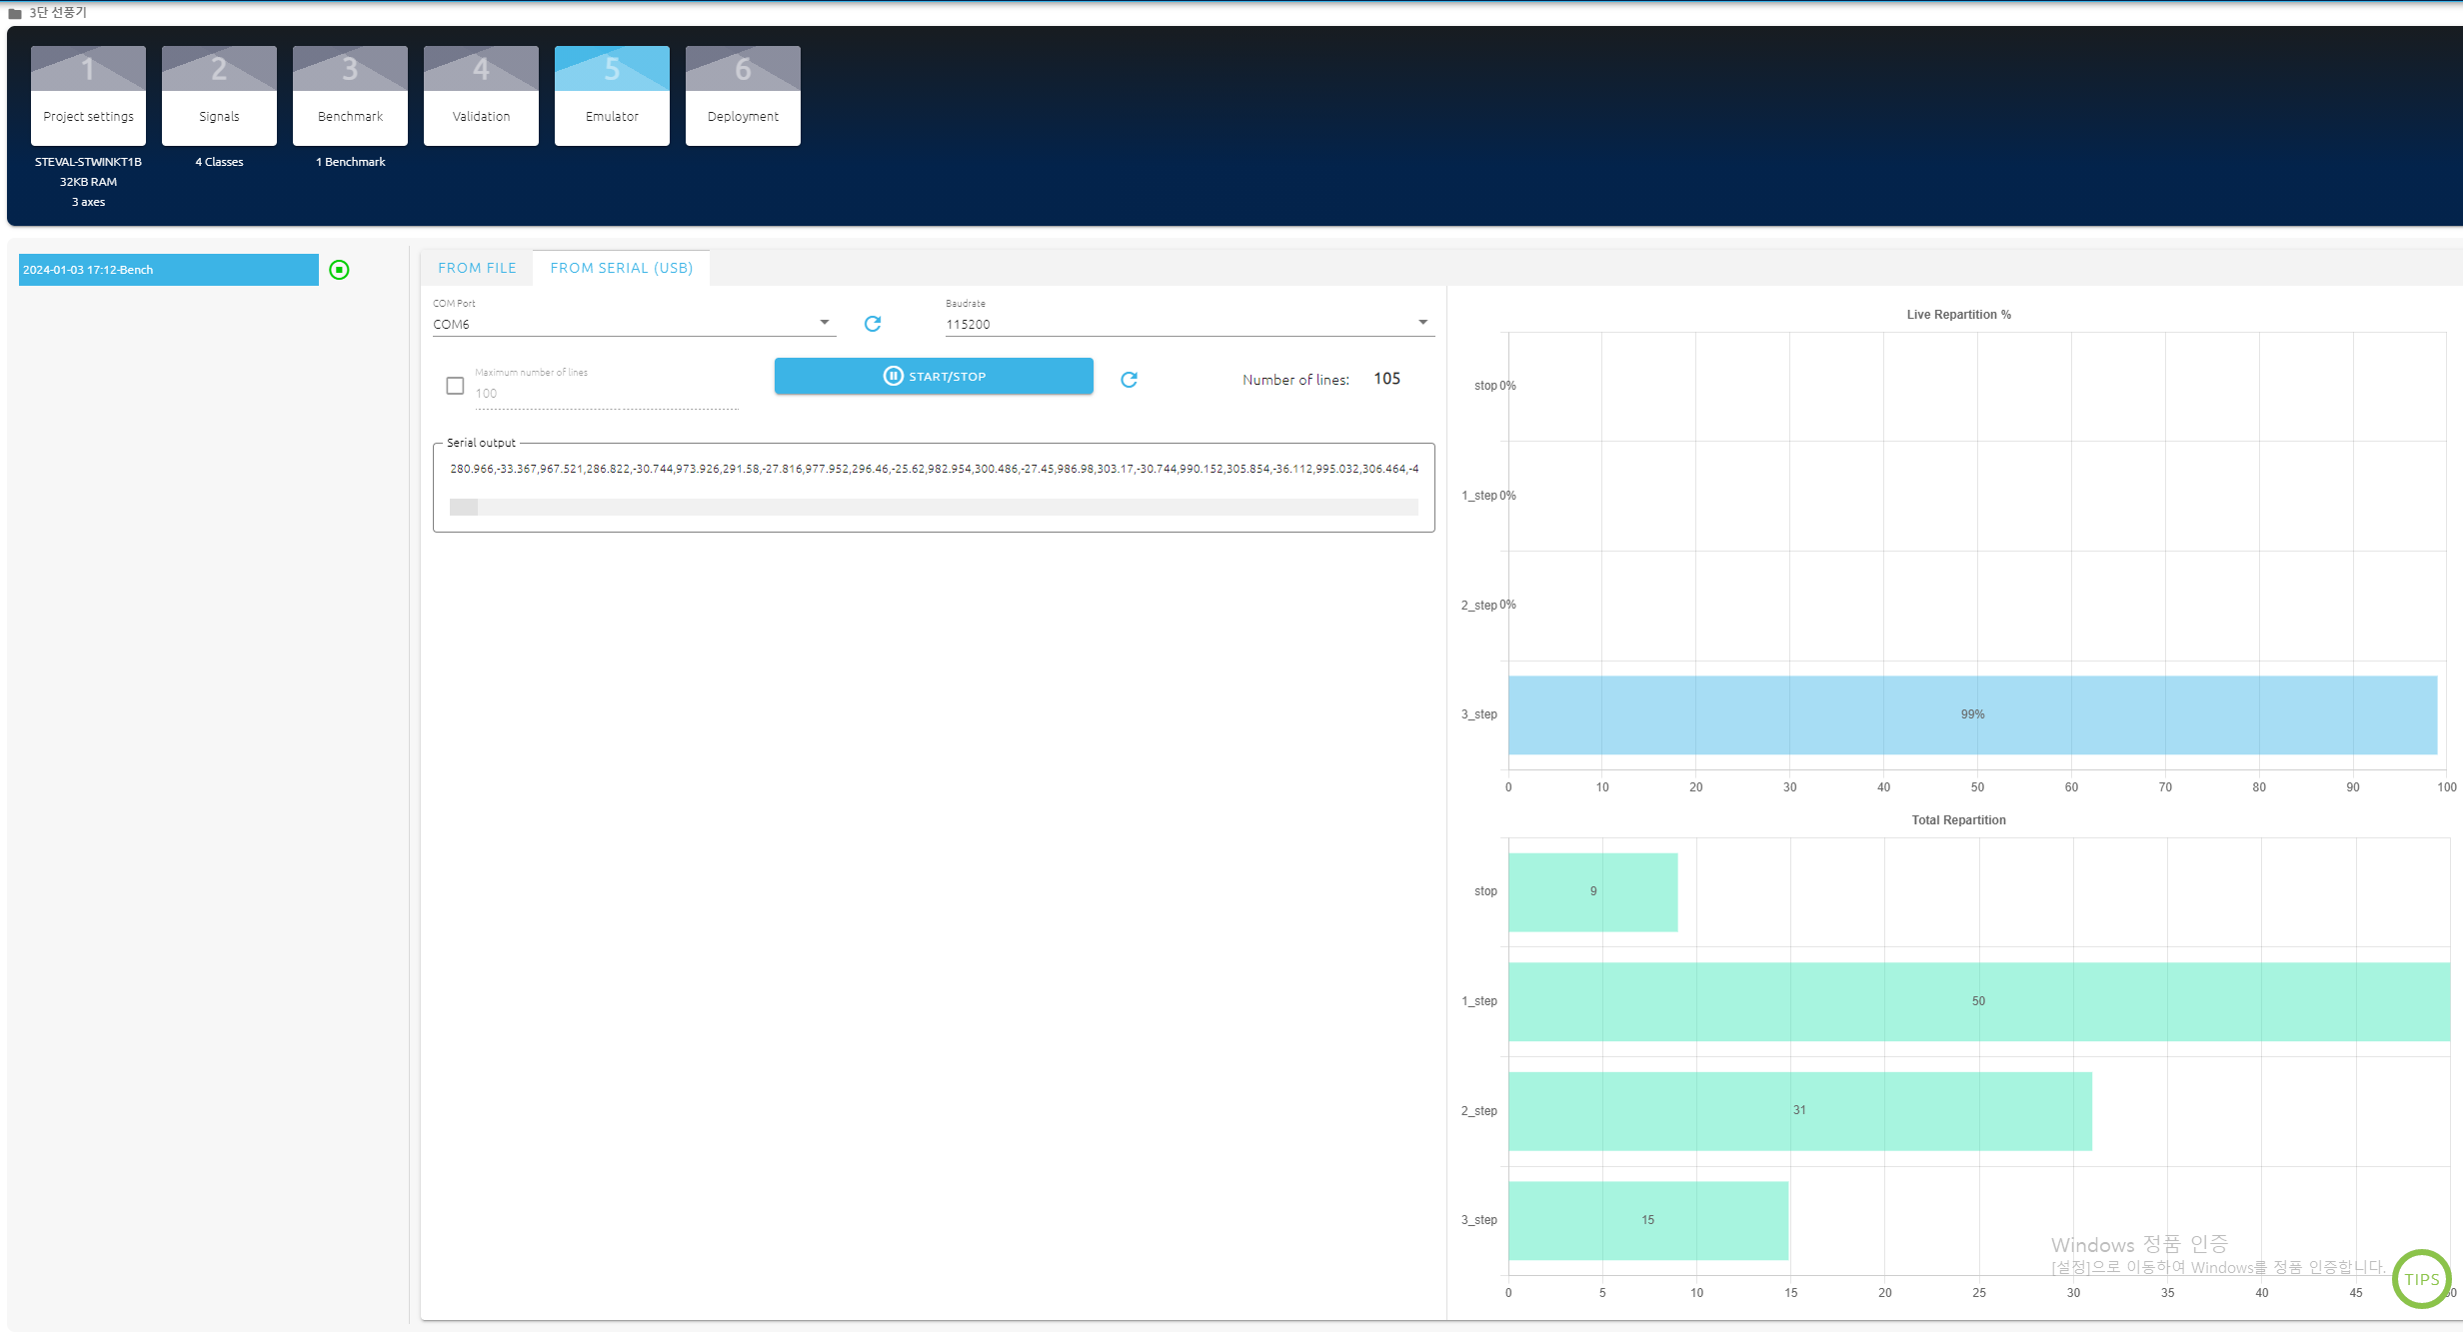
Task: Click the COM port refresh icon
Action: coord(872,324)
